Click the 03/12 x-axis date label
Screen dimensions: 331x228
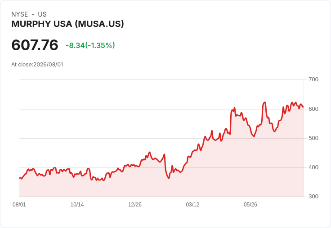click(x=192, y=205)
